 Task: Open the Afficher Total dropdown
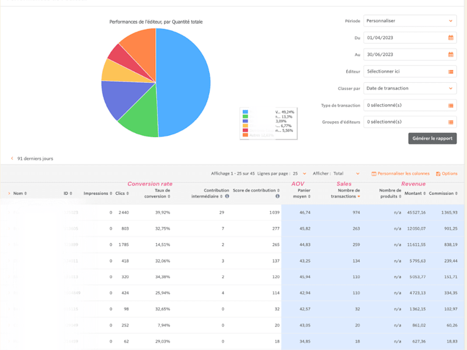(x=346, y=173)
